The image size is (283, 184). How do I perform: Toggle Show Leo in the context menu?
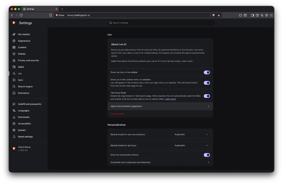pos(207,83)
